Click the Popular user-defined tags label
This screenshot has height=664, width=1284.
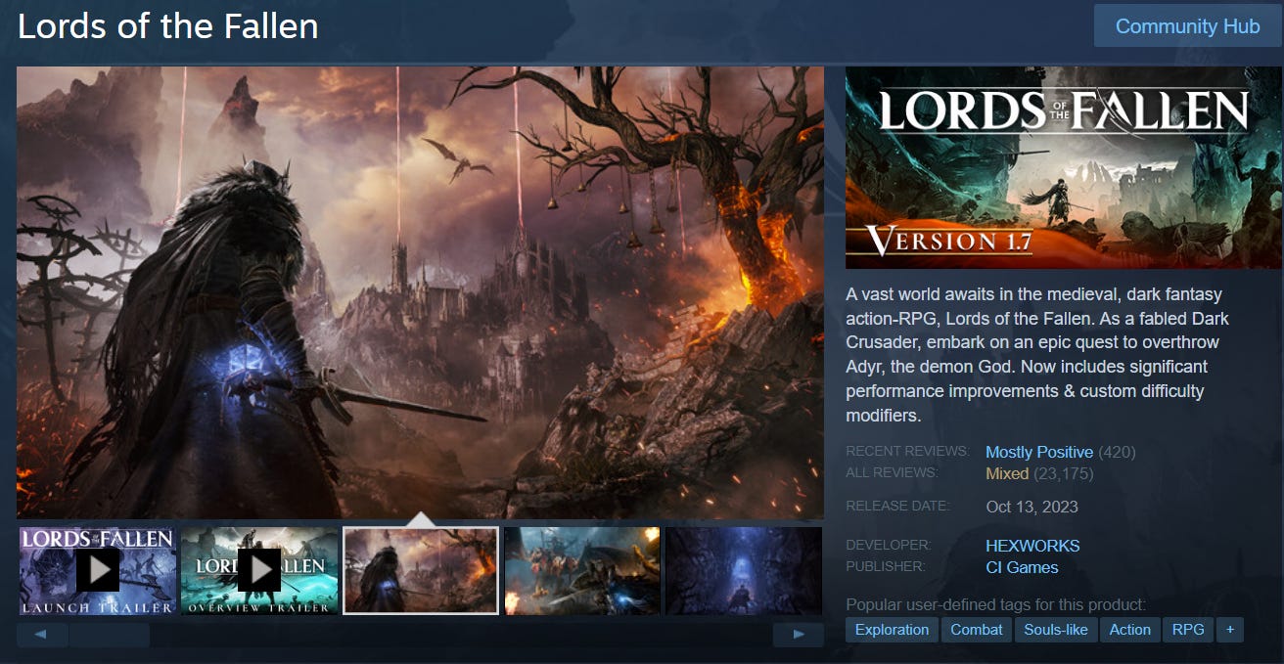point(996,604)
